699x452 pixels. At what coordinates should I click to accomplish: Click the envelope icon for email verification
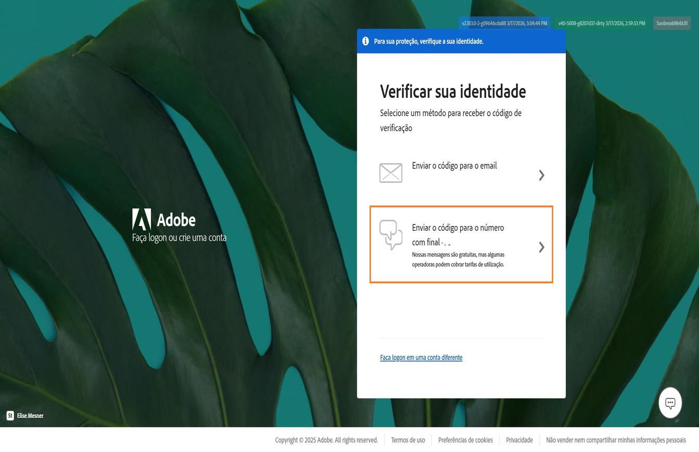[x=391, y=173]
